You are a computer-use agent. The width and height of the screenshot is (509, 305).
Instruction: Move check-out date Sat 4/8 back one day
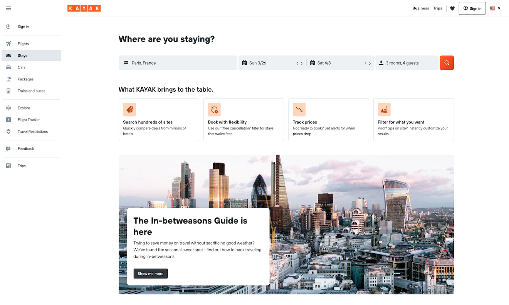click(x=365, y=63)
